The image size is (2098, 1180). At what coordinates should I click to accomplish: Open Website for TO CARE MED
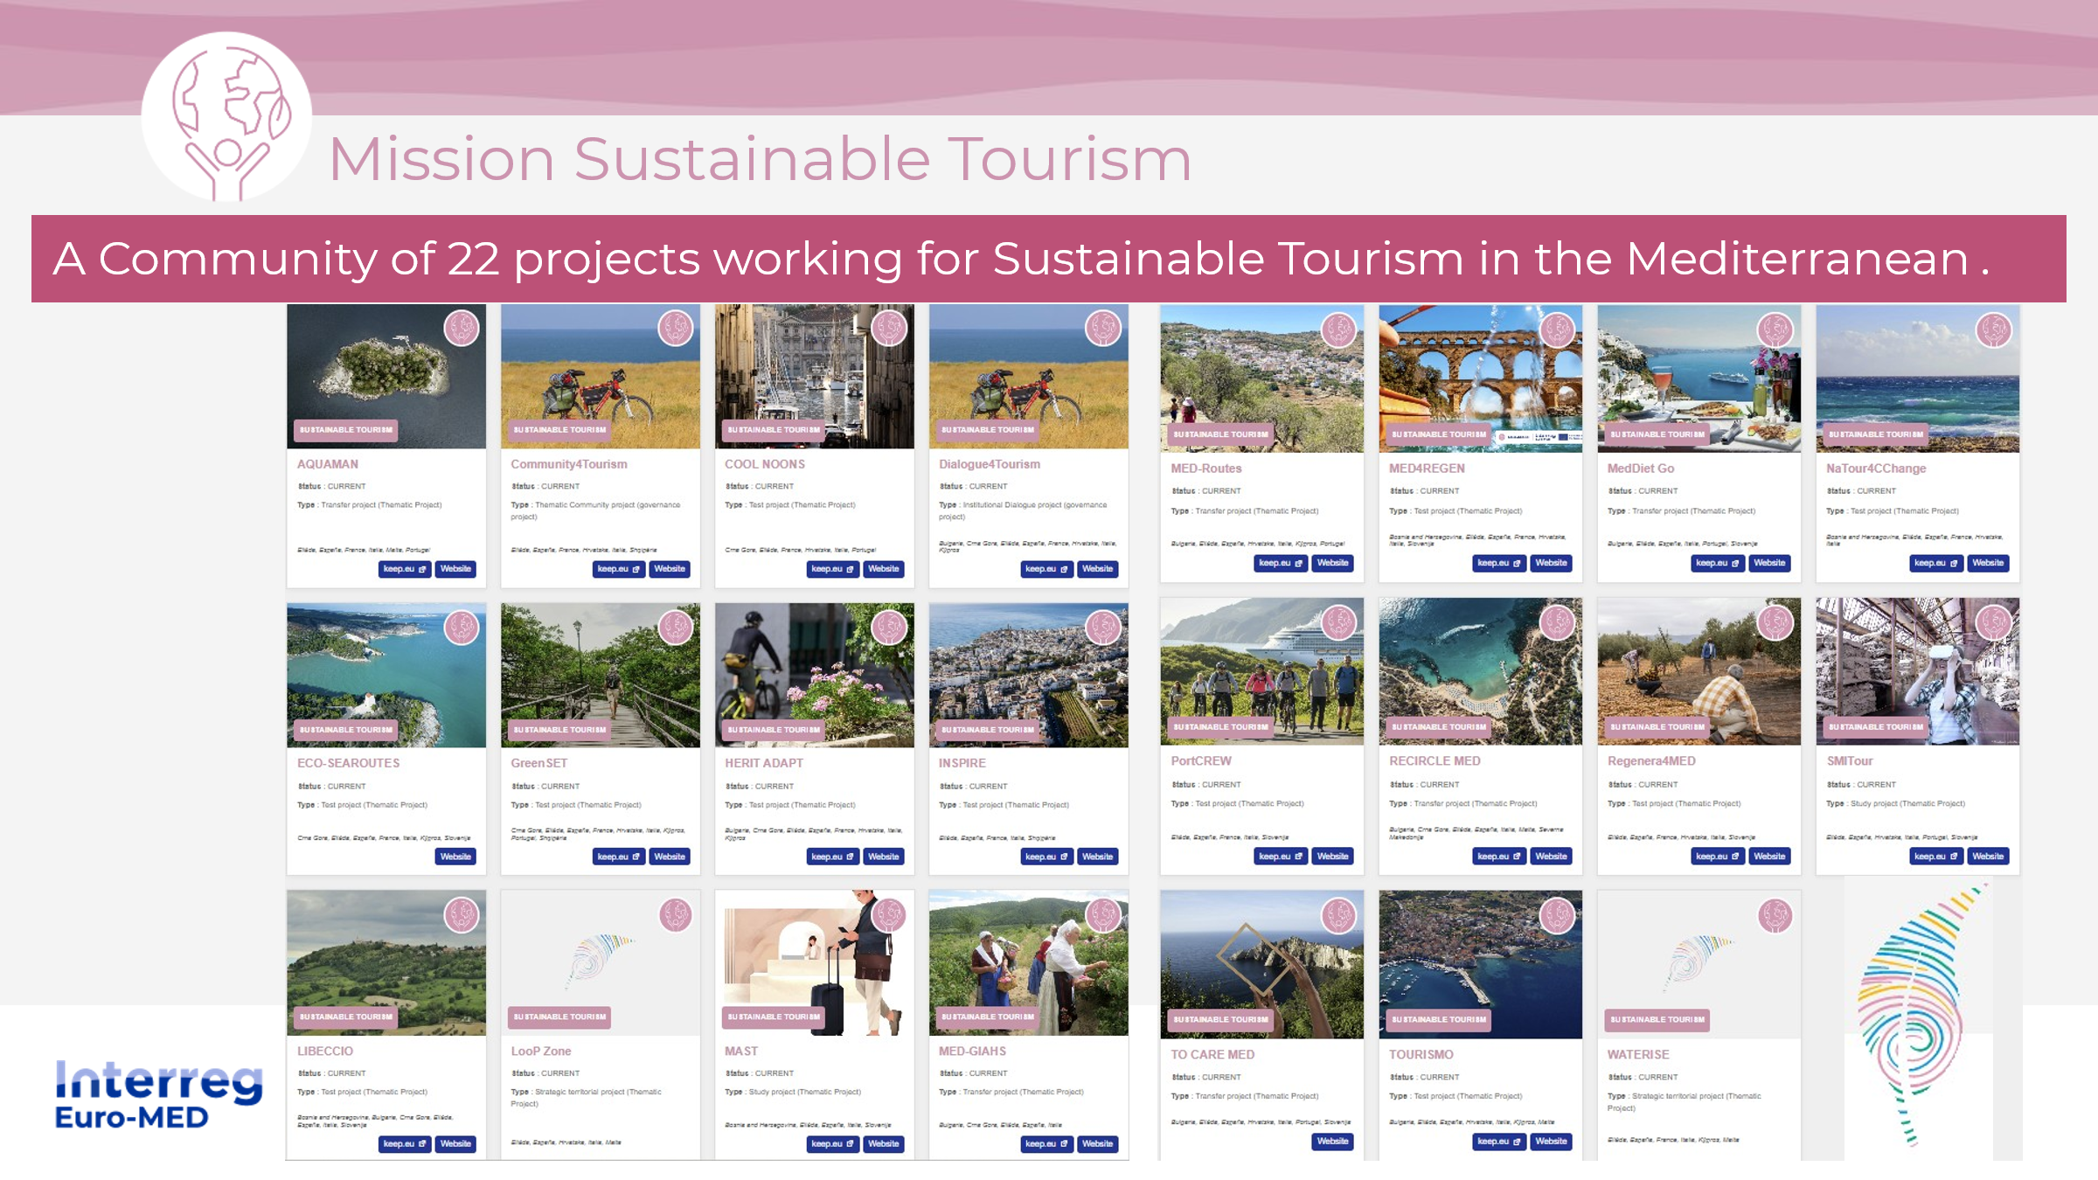(1332, 1142)
